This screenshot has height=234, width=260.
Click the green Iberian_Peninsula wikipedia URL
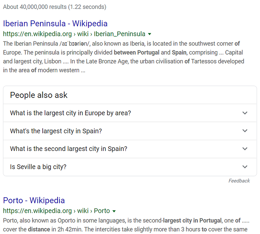74,34
